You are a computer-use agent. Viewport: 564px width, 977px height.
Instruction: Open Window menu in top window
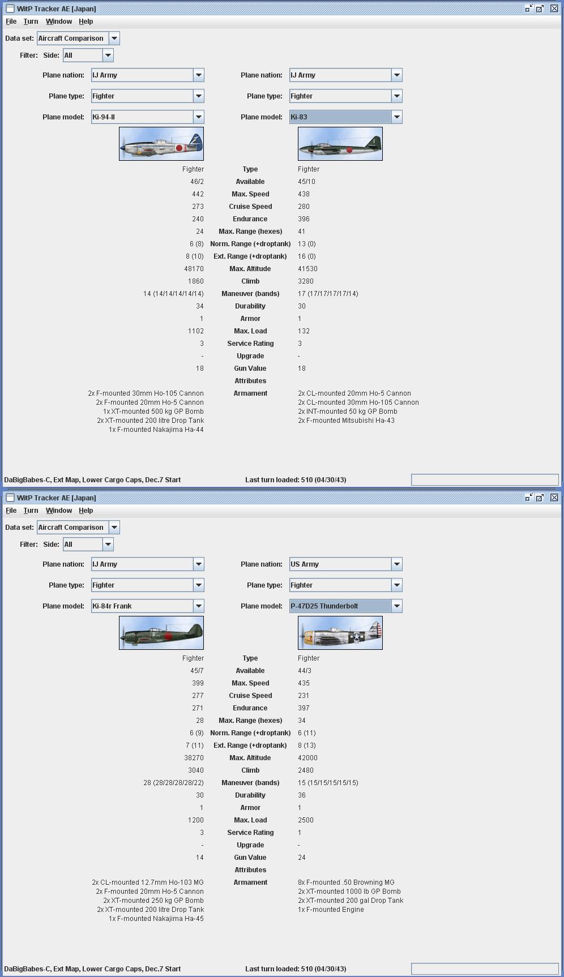click(x=59, y=22)
